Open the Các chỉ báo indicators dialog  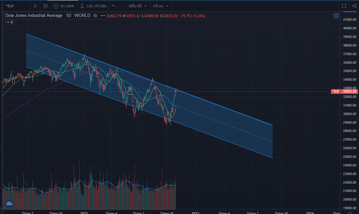point(93,6)
